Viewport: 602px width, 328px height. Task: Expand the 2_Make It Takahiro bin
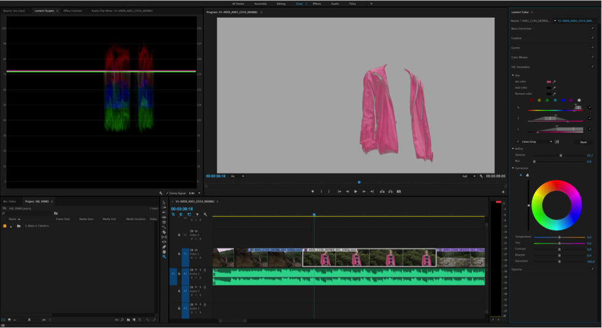(x=11, y=226)
